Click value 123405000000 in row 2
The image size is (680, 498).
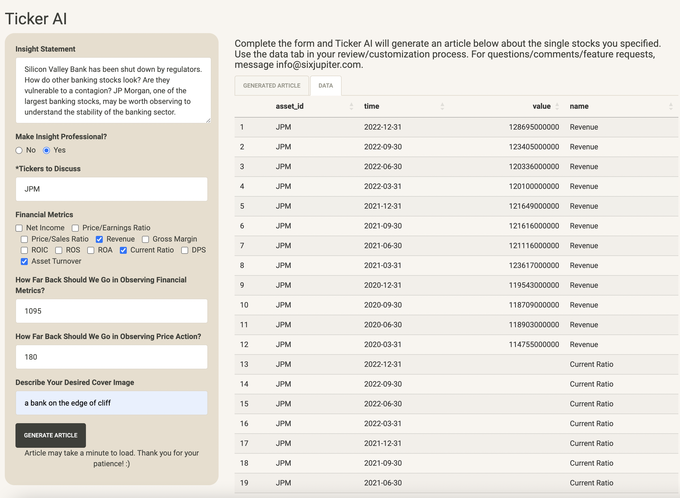click(x=534, y=147)
